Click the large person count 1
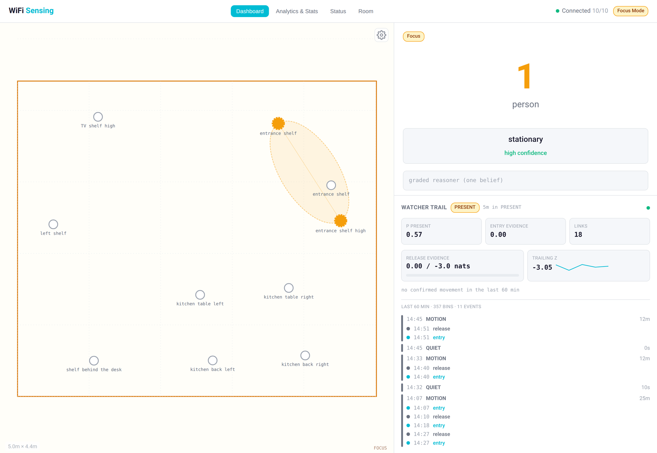Image resolution: width=657 pixels, height=453 pixels. tap(524, 76)
